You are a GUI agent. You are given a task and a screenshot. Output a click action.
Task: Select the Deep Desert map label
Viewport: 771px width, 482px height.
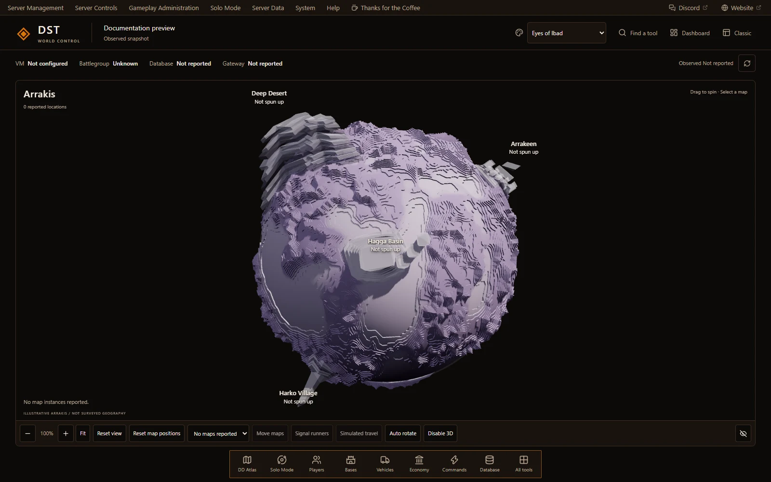click(269, 97)
